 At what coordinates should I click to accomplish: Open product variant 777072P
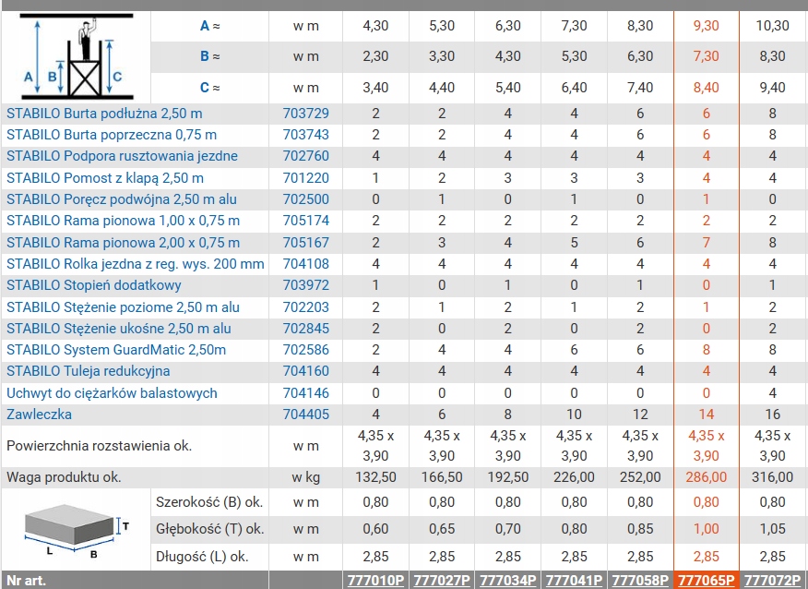click(772, 581)
